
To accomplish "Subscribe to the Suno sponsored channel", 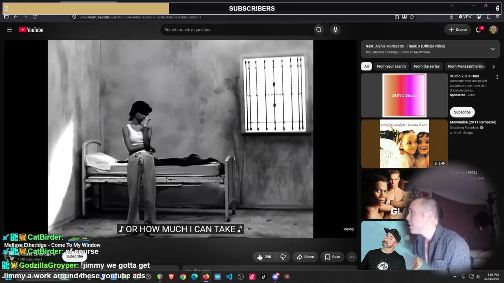I will pos(462,112).
